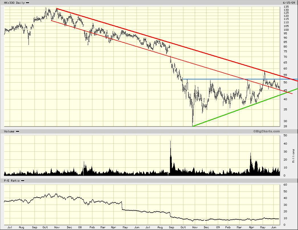Click the HK:330 Daily chart title
Viewport: 298px width, 230px height.
tap(15, 3)
